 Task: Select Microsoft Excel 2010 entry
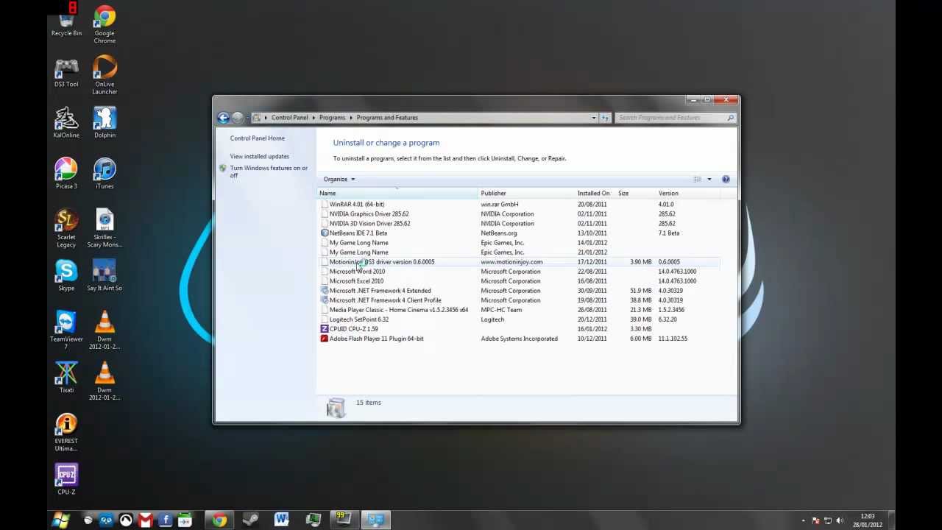pos(520,280)
